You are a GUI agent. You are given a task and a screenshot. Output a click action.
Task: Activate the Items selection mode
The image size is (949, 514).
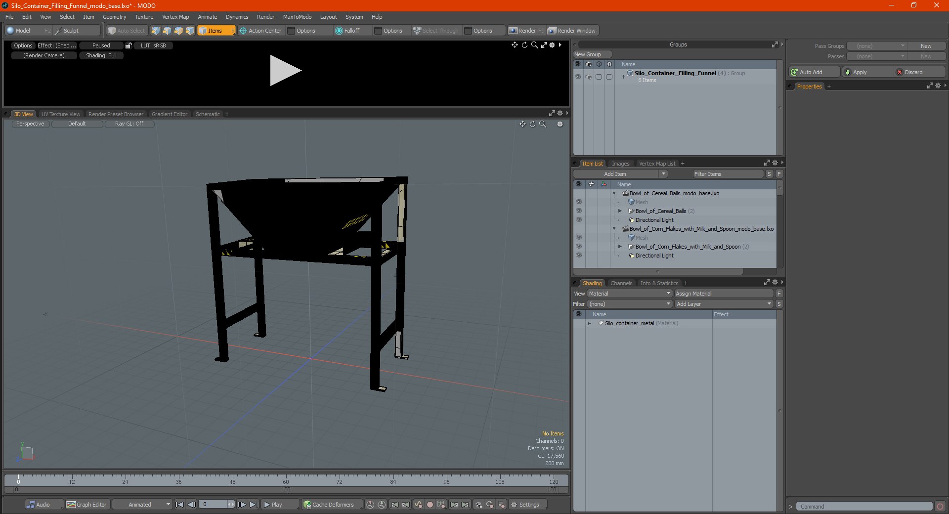[x=216, y=31]
